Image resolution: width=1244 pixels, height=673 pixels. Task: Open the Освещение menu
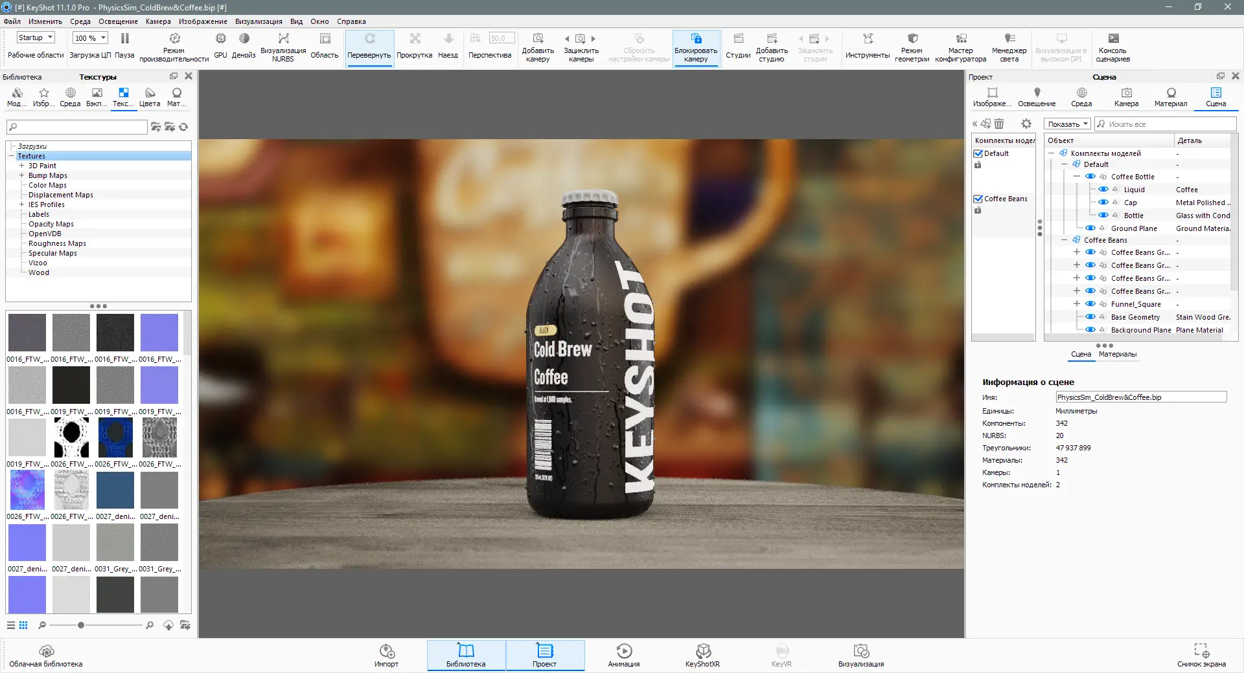point(118,21)
